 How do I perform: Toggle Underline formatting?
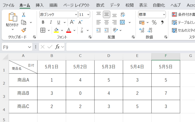click(x=58, y=22)
